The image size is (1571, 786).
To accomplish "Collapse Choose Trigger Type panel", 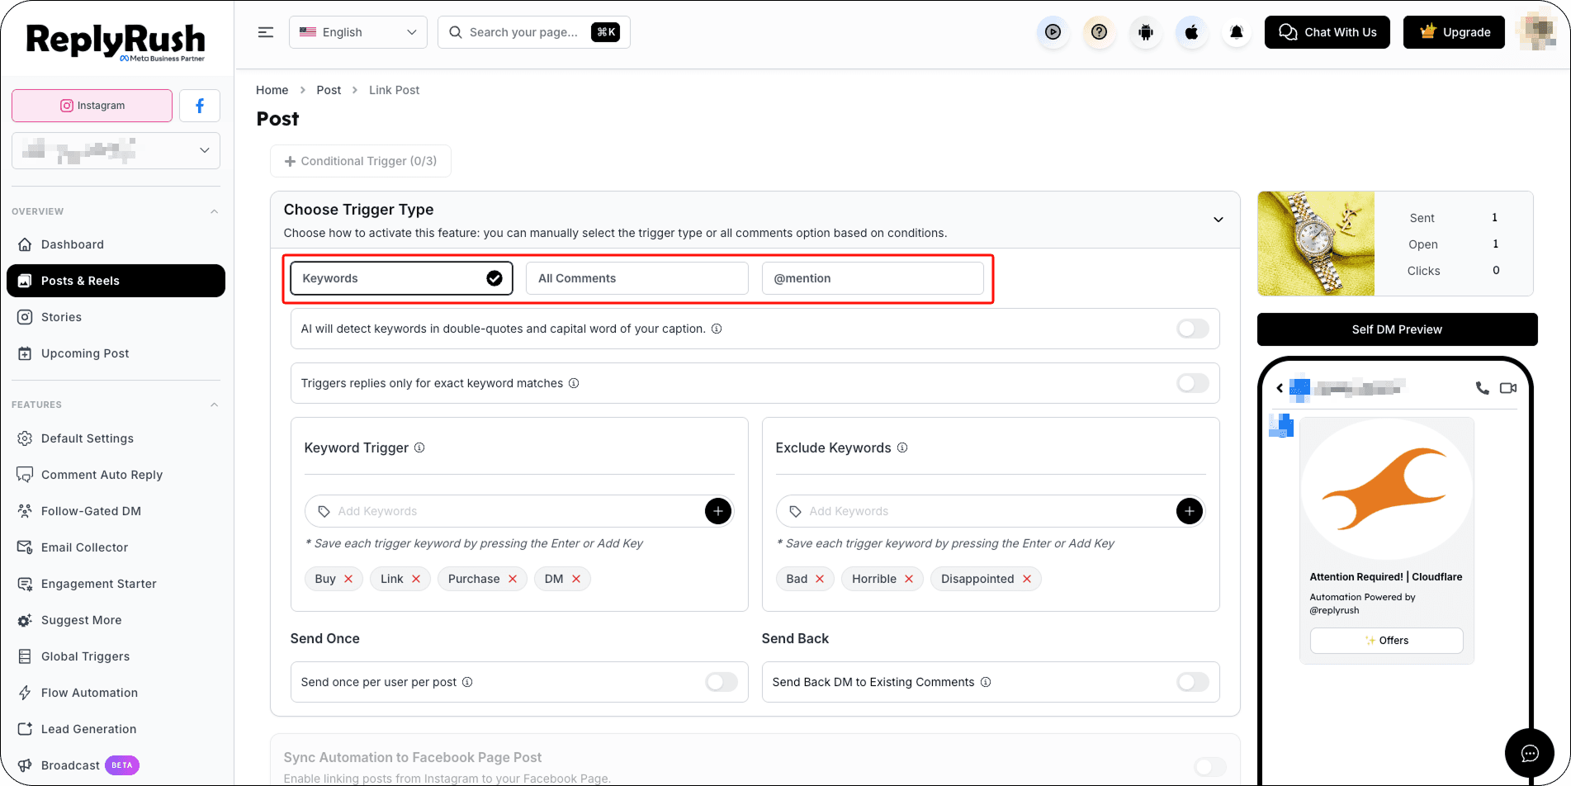I will coord(1218,220).
